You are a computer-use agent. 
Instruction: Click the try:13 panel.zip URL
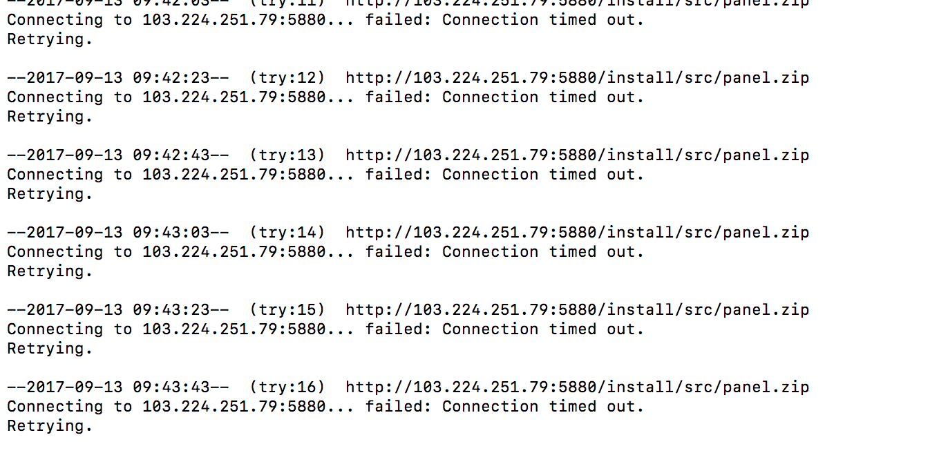[577, 155]
